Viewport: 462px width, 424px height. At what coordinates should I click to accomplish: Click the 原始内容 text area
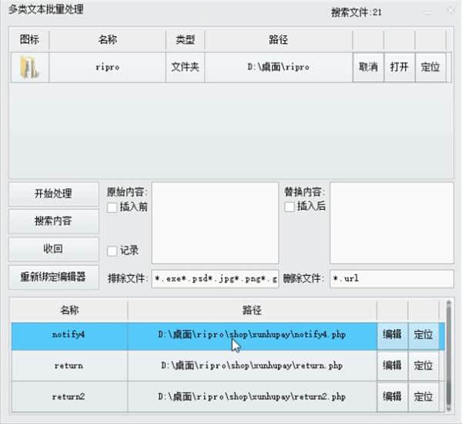[215, 223]
